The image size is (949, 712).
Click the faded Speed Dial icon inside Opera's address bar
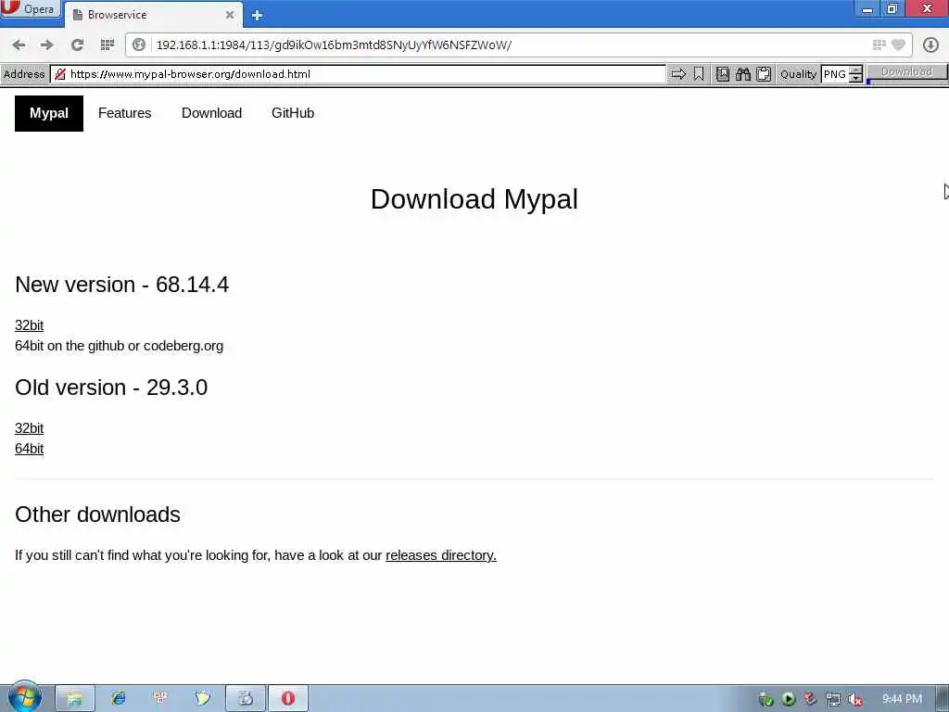click(x=879, y=44)
